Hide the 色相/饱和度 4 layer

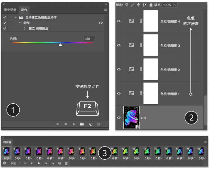(x=119, y=21)
